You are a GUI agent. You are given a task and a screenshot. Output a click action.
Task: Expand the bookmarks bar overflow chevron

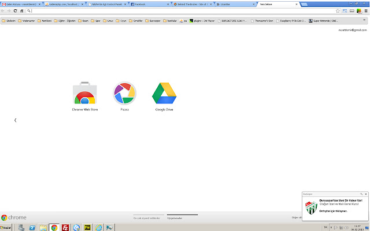tap(364, 21)
